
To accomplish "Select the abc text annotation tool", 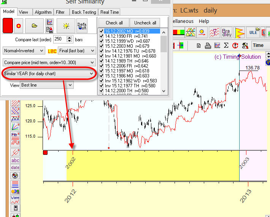I will tap(15, 161).
